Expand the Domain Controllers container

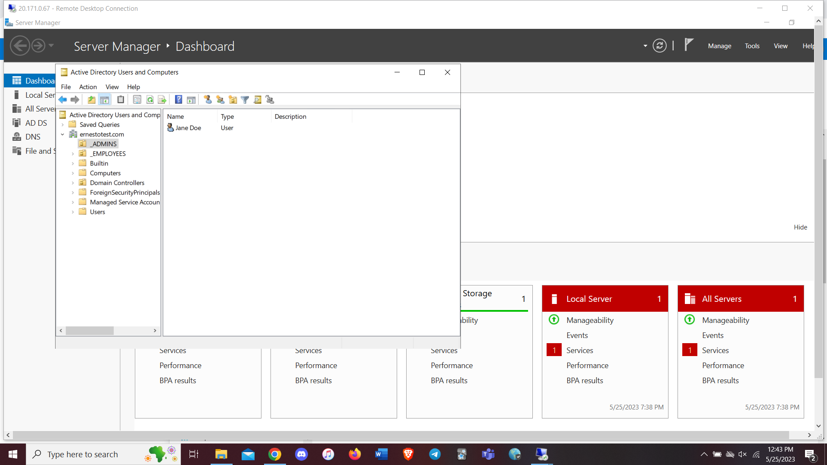(x=72, y=183)
